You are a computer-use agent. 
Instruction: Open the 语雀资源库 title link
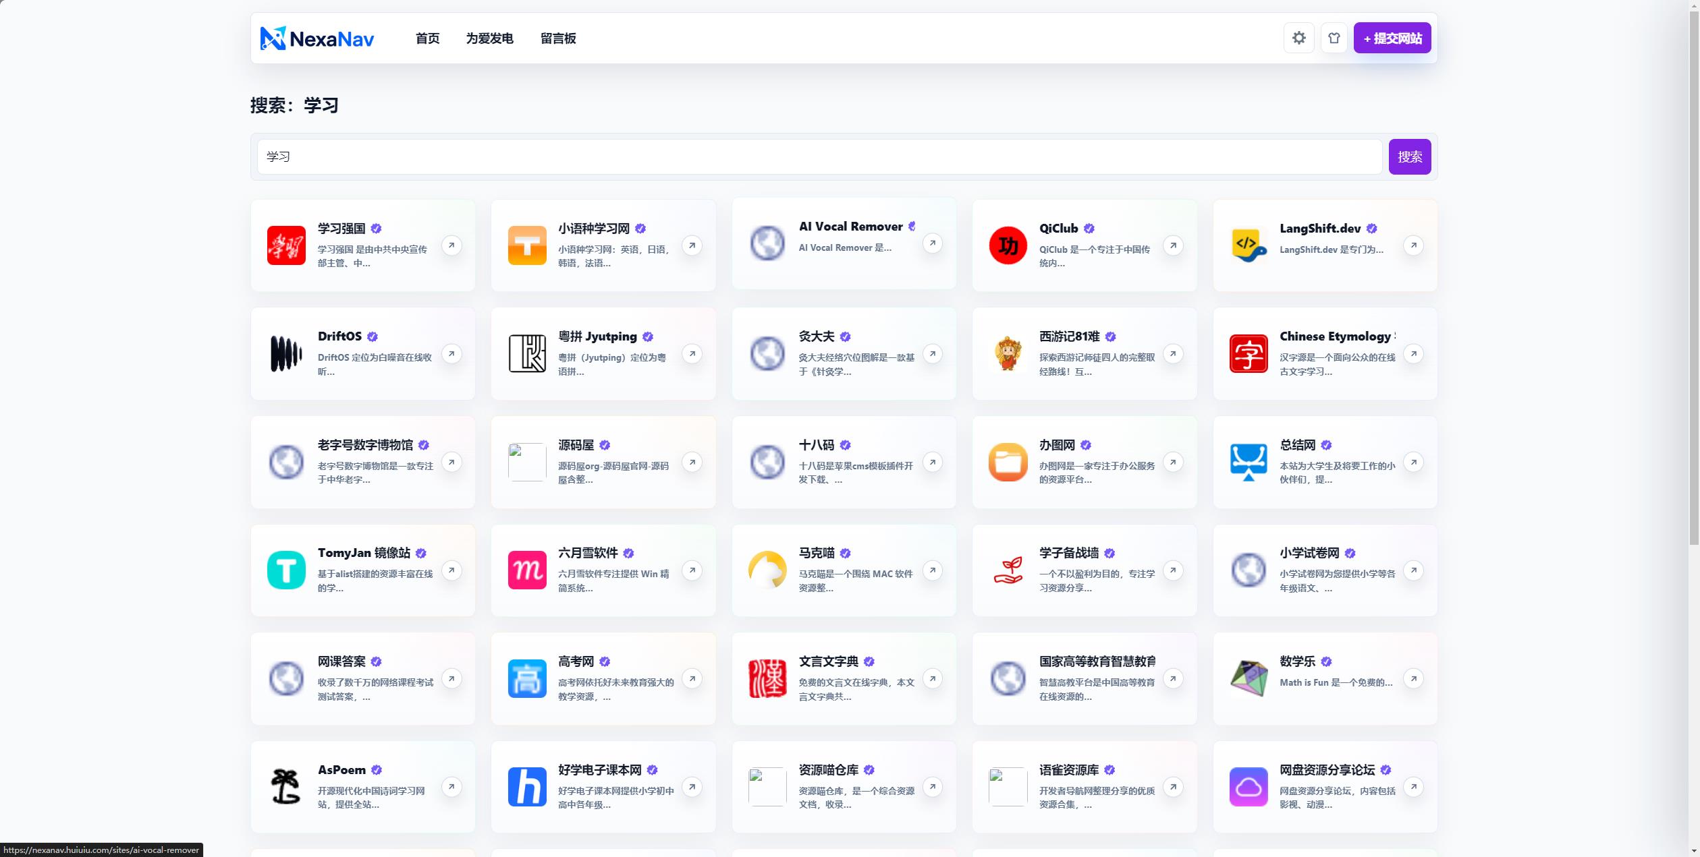[1069, 770]
